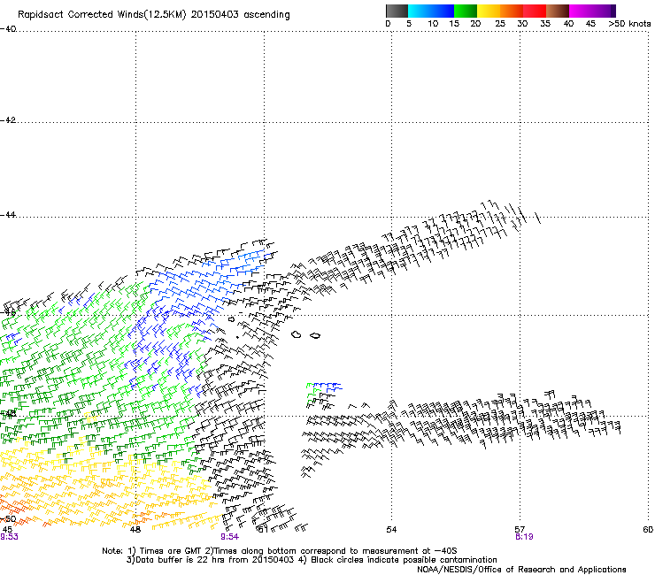Click the magenta 40-45 knots legend swatch

pos(581,11)
